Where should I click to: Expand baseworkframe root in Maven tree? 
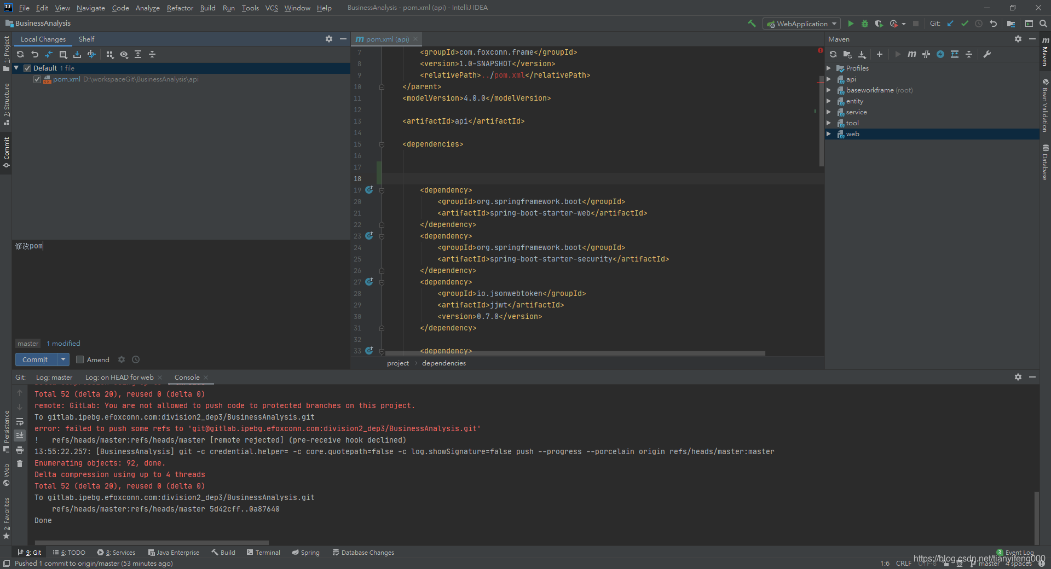click(829, 90)
